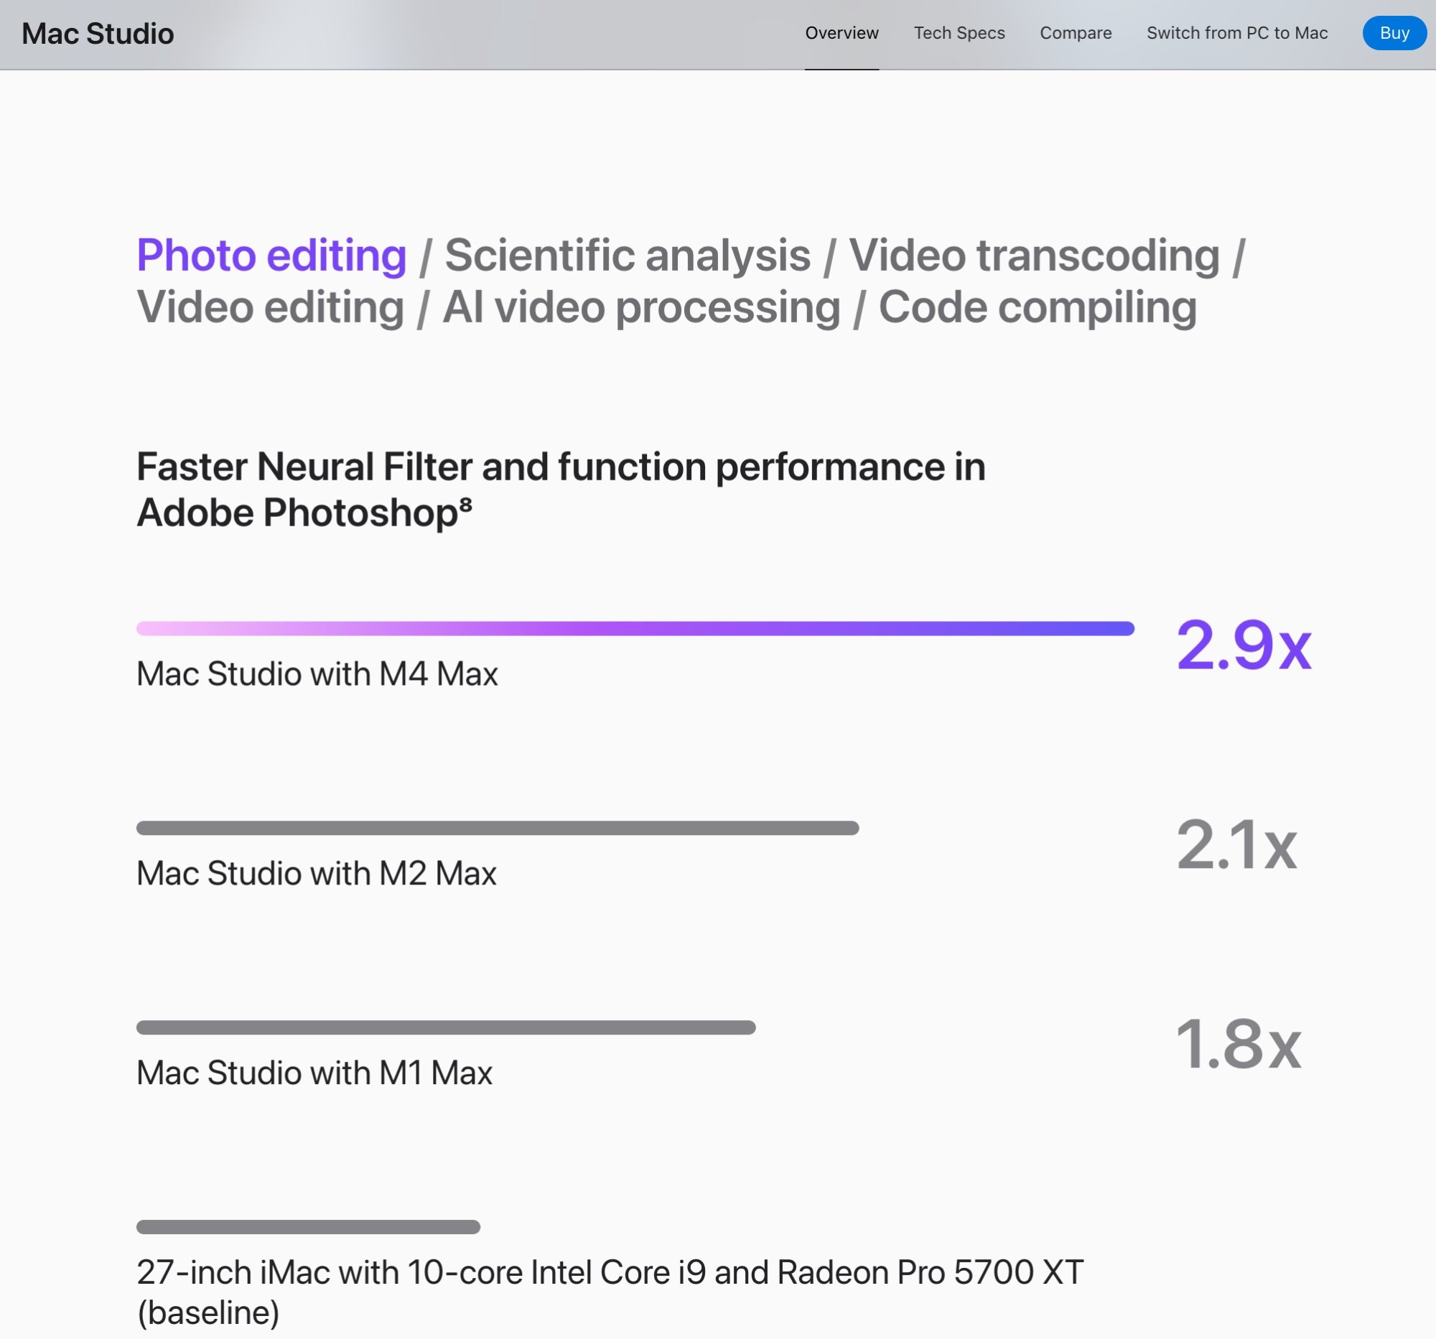This screenshot has width=1436, height=1339.
Task: Click the purple M4 Max performance bar
Action: [635, 628]
